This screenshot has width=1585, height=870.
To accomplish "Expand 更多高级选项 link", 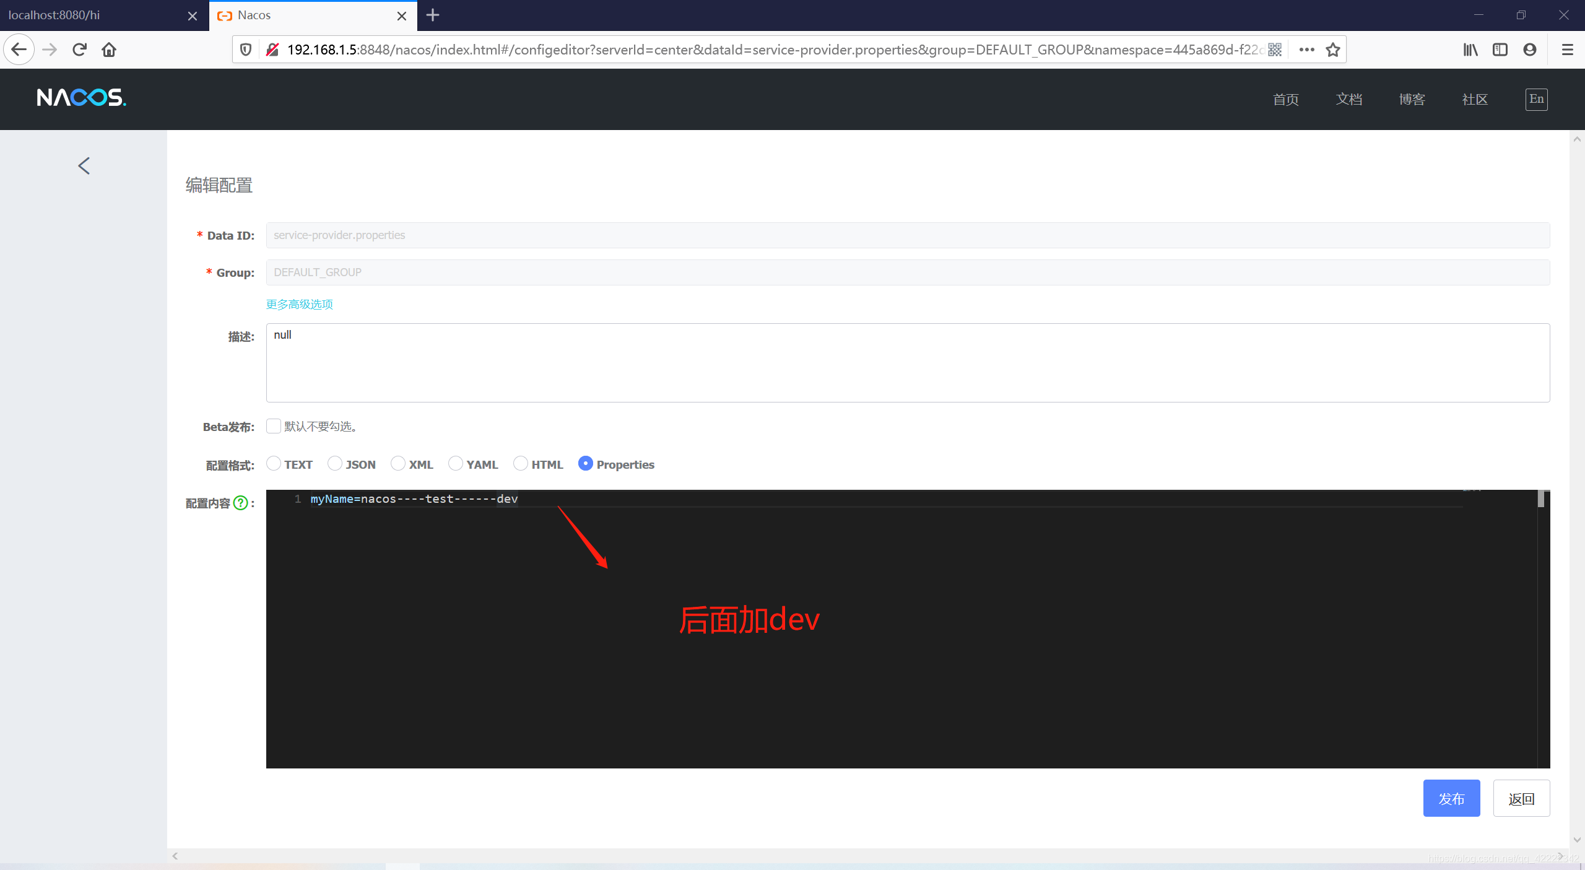I will [300, 304].
